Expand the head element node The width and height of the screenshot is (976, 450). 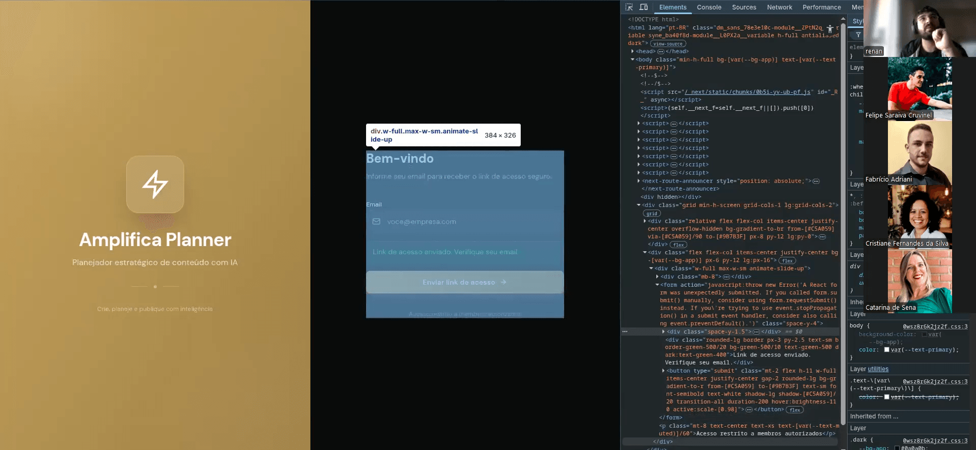point(632,51)
